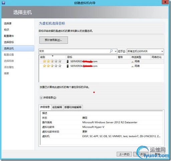Viewport: 171px width, 161px height.
Task: Switch to the 详细信息 tab
Action: click(x=45, y=107)
